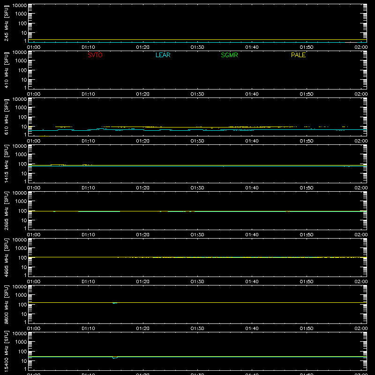Click the green SGMR legend label
Screen dimensions: 375x375
click(x=229, y=55)
